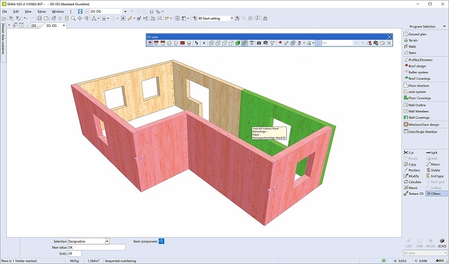449x264 pixels.
Task: Click the Delete trash command
Action: 433,170
